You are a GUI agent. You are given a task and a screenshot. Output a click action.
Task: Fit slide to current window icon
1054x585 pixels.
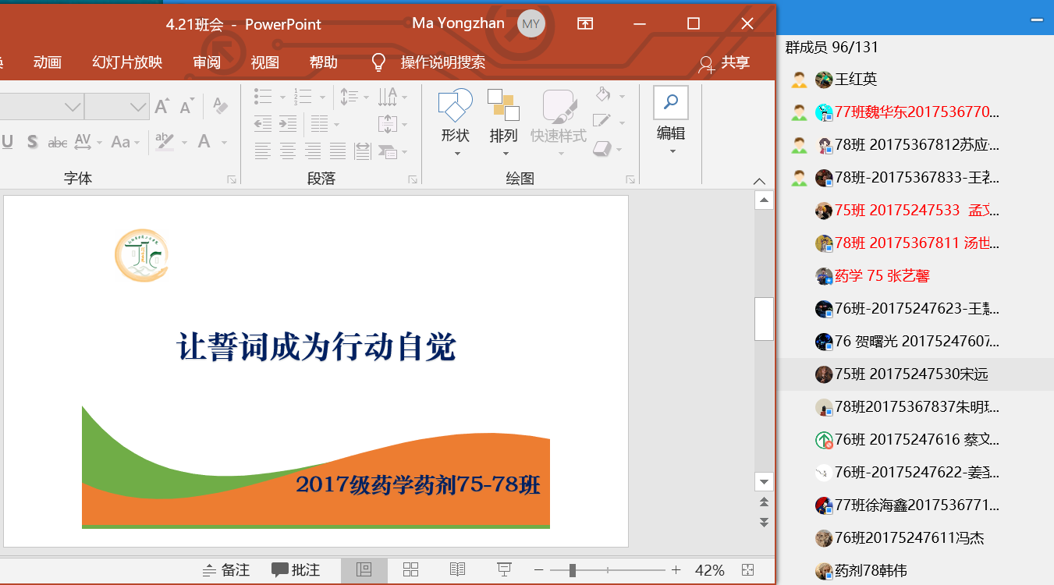[x=747, y=570]
